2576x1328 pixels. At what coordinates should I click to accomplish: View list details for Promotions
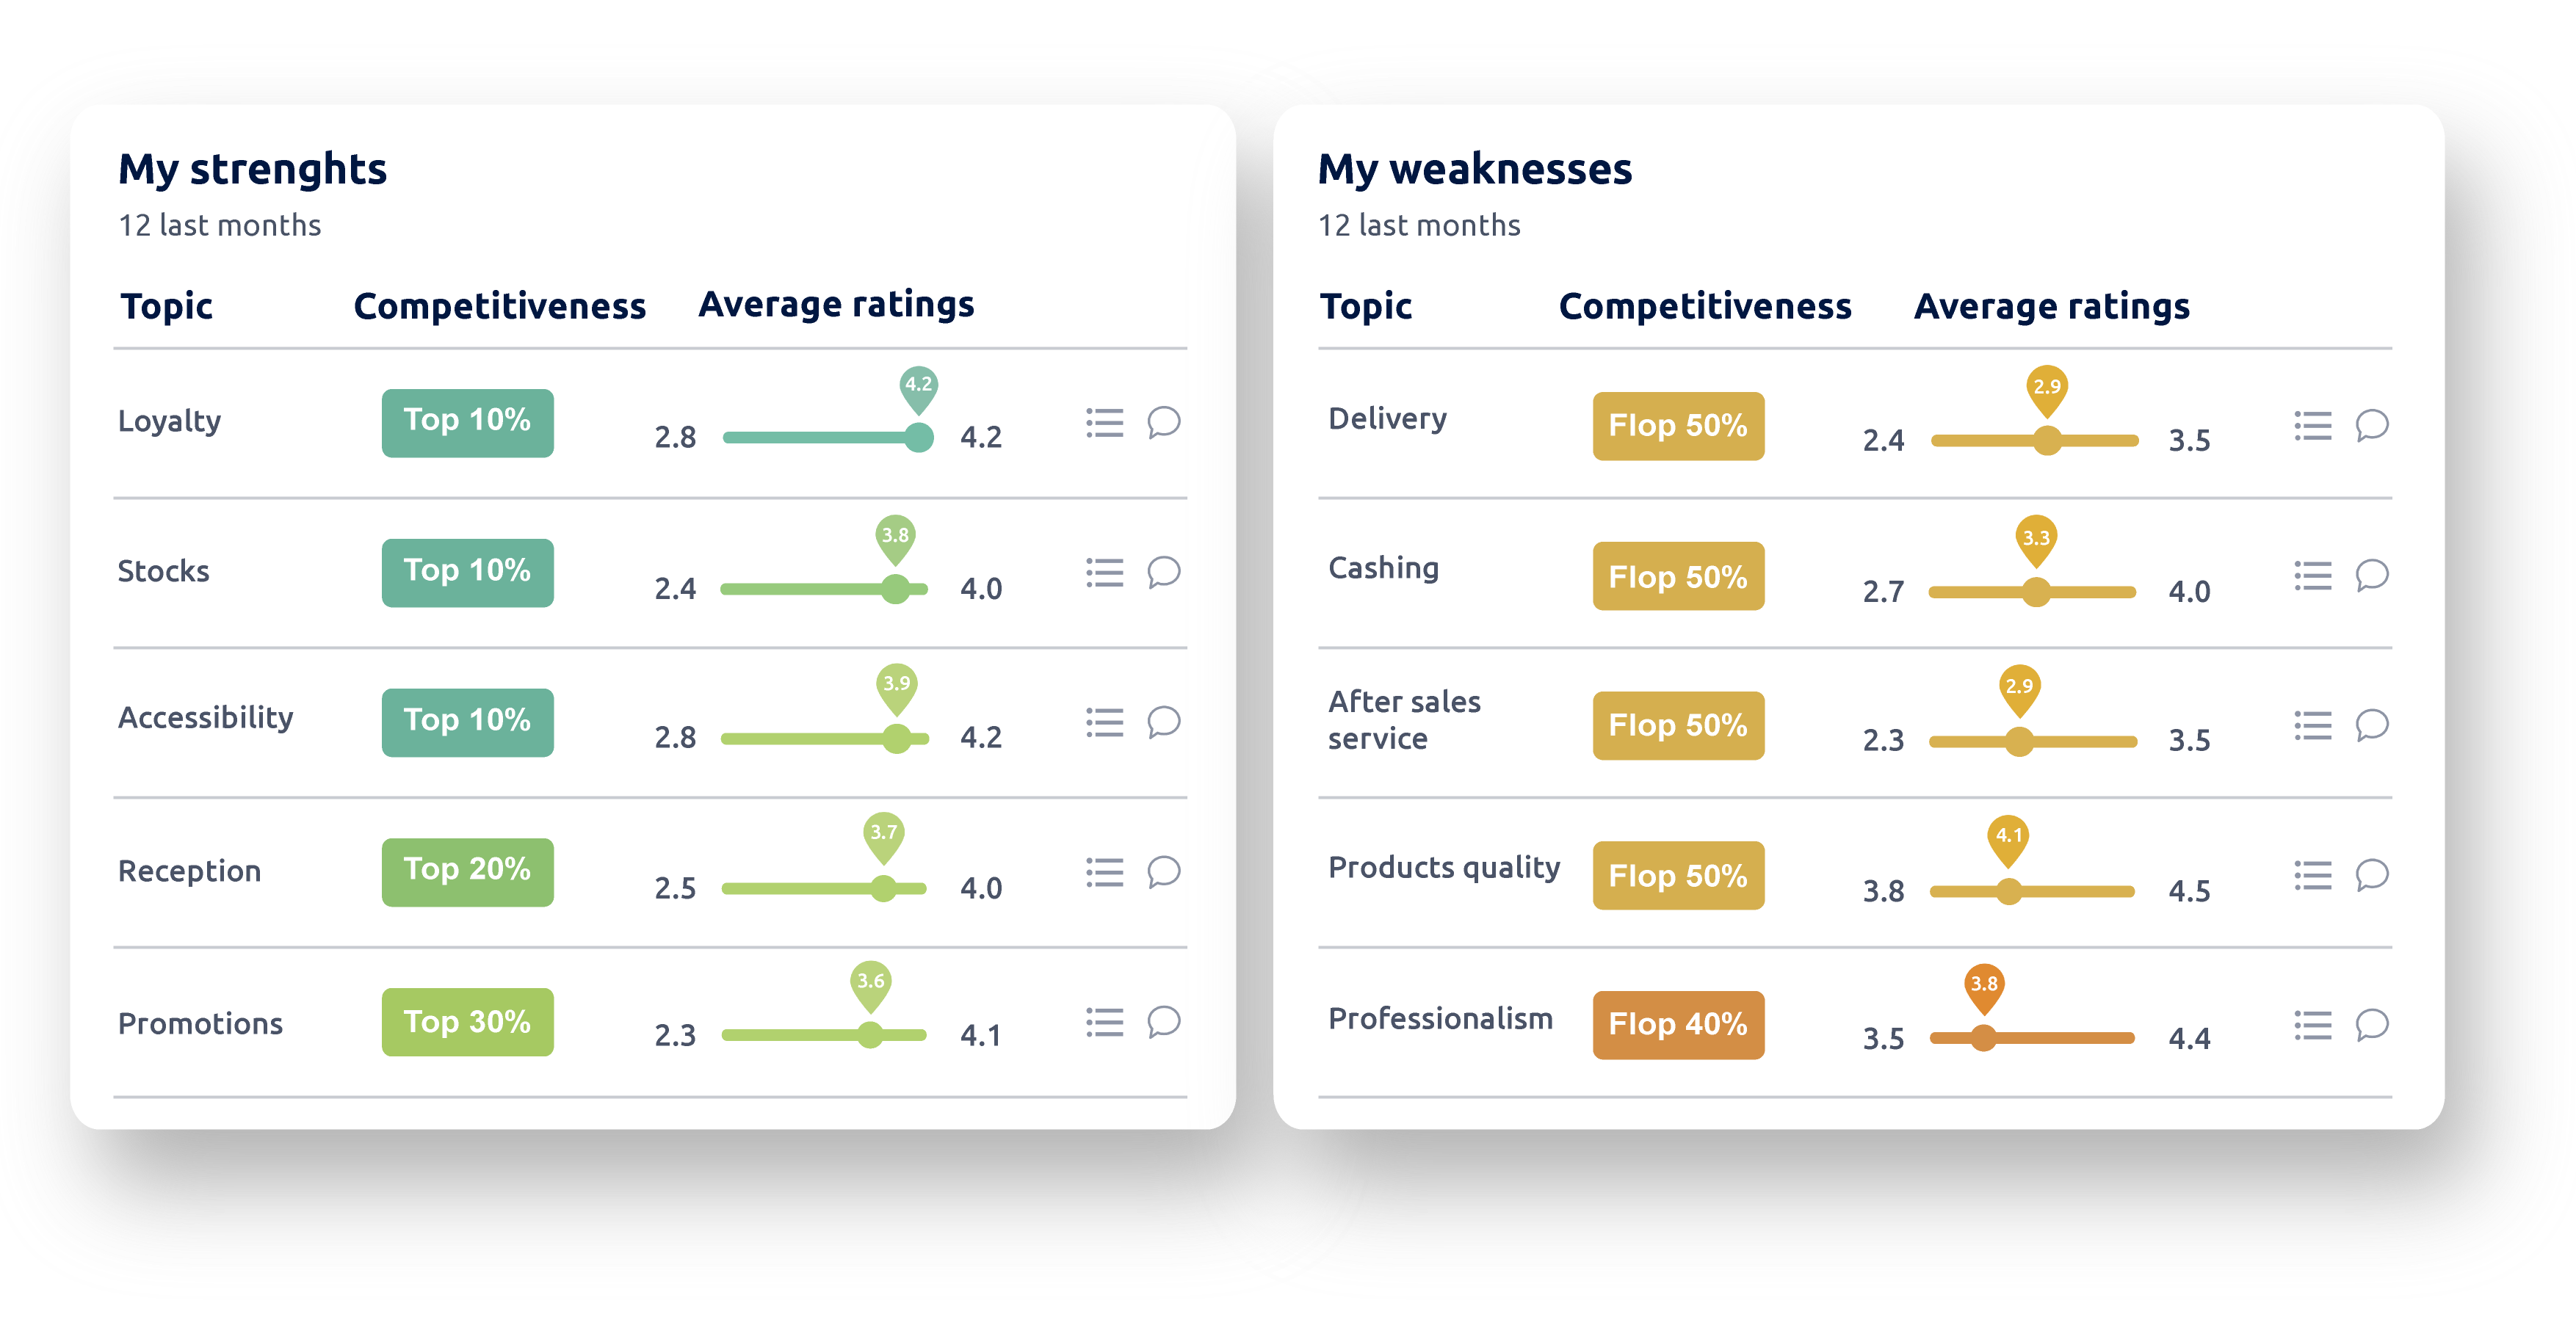1104,1022
